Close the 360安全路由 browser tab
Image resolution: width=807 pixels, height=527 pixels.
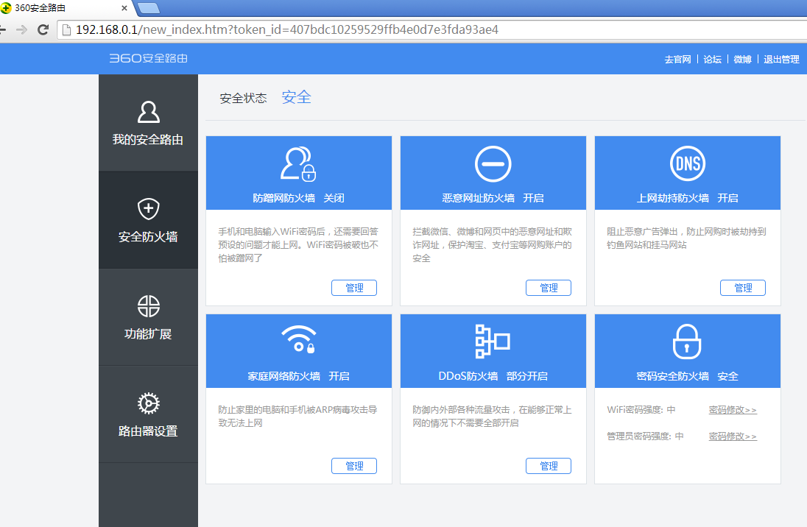124,8
